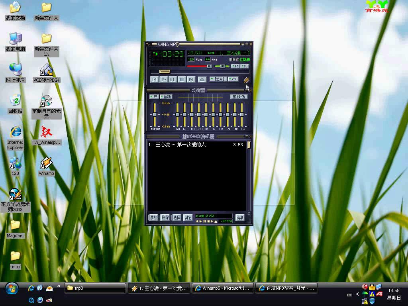Select the VCD转MPEG4 desktop shortcut
Viewport: 408px width, 306px height.
(47, 73)
